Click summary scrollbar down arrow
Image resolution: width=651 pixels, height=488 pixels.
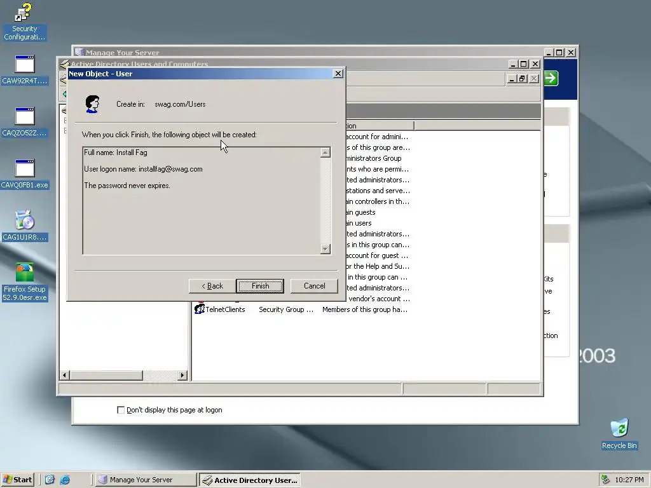325,249
